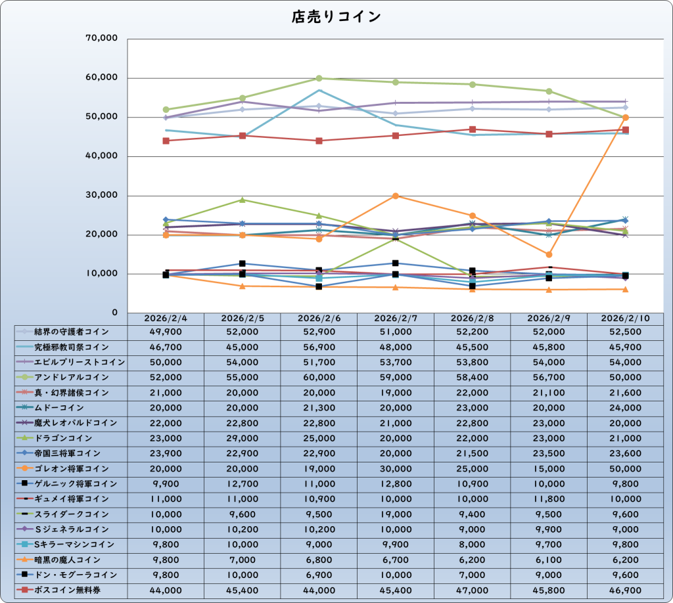Click the chart title 店売りコイン
This screenshot has width=673, height=603.
tap(336, 17)
